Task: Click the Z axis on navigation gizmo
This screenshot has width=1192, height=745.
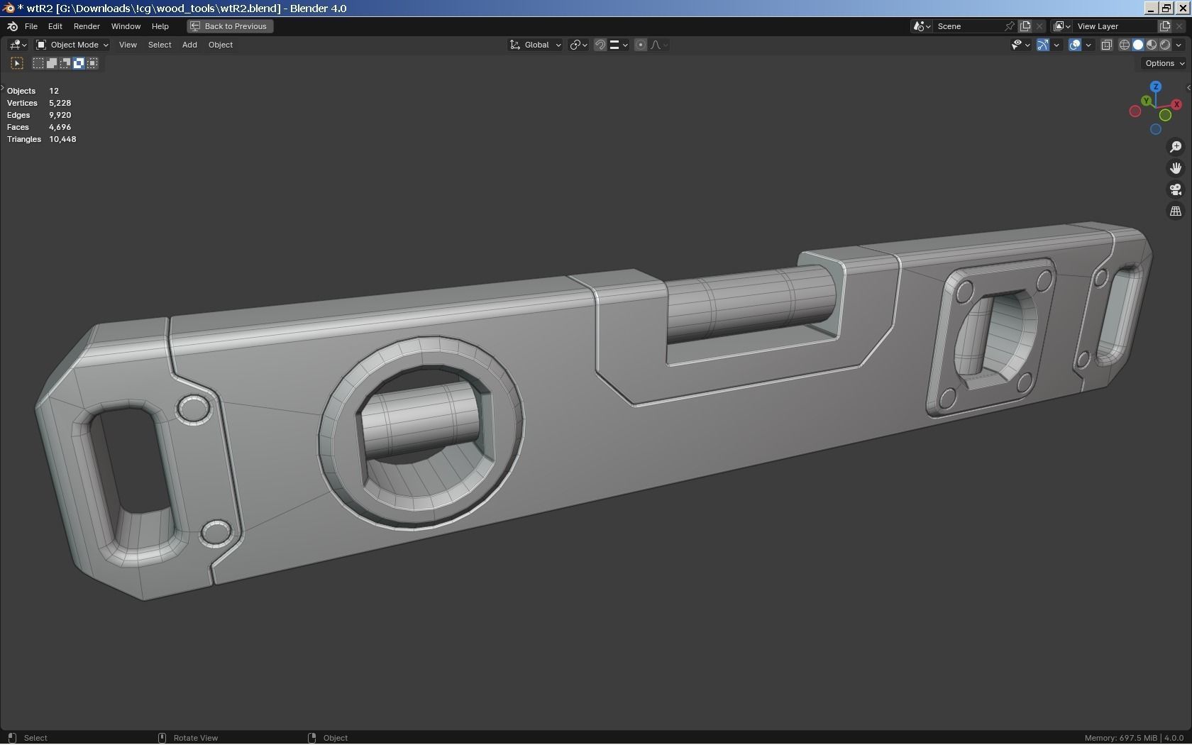Action: [1156, 87]
